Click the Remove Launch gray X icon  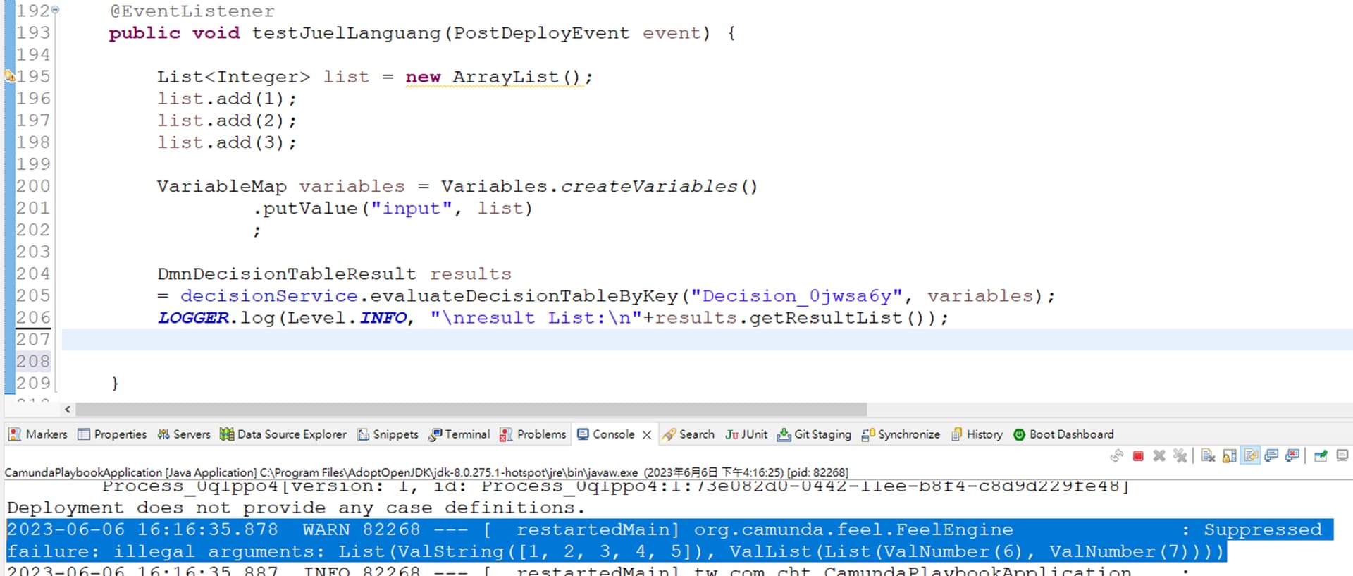point(1159,456)
